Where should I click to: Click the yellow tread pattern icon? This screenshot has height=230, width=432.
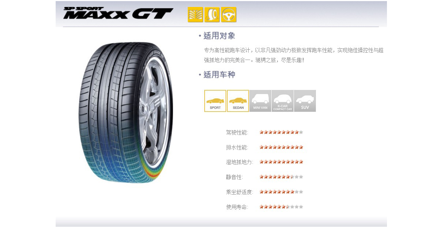click(195, 15)
